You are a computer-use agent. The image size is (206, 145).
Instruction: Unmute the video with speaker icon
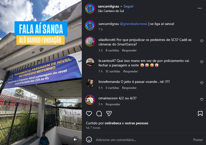click(x=75, y=140)
